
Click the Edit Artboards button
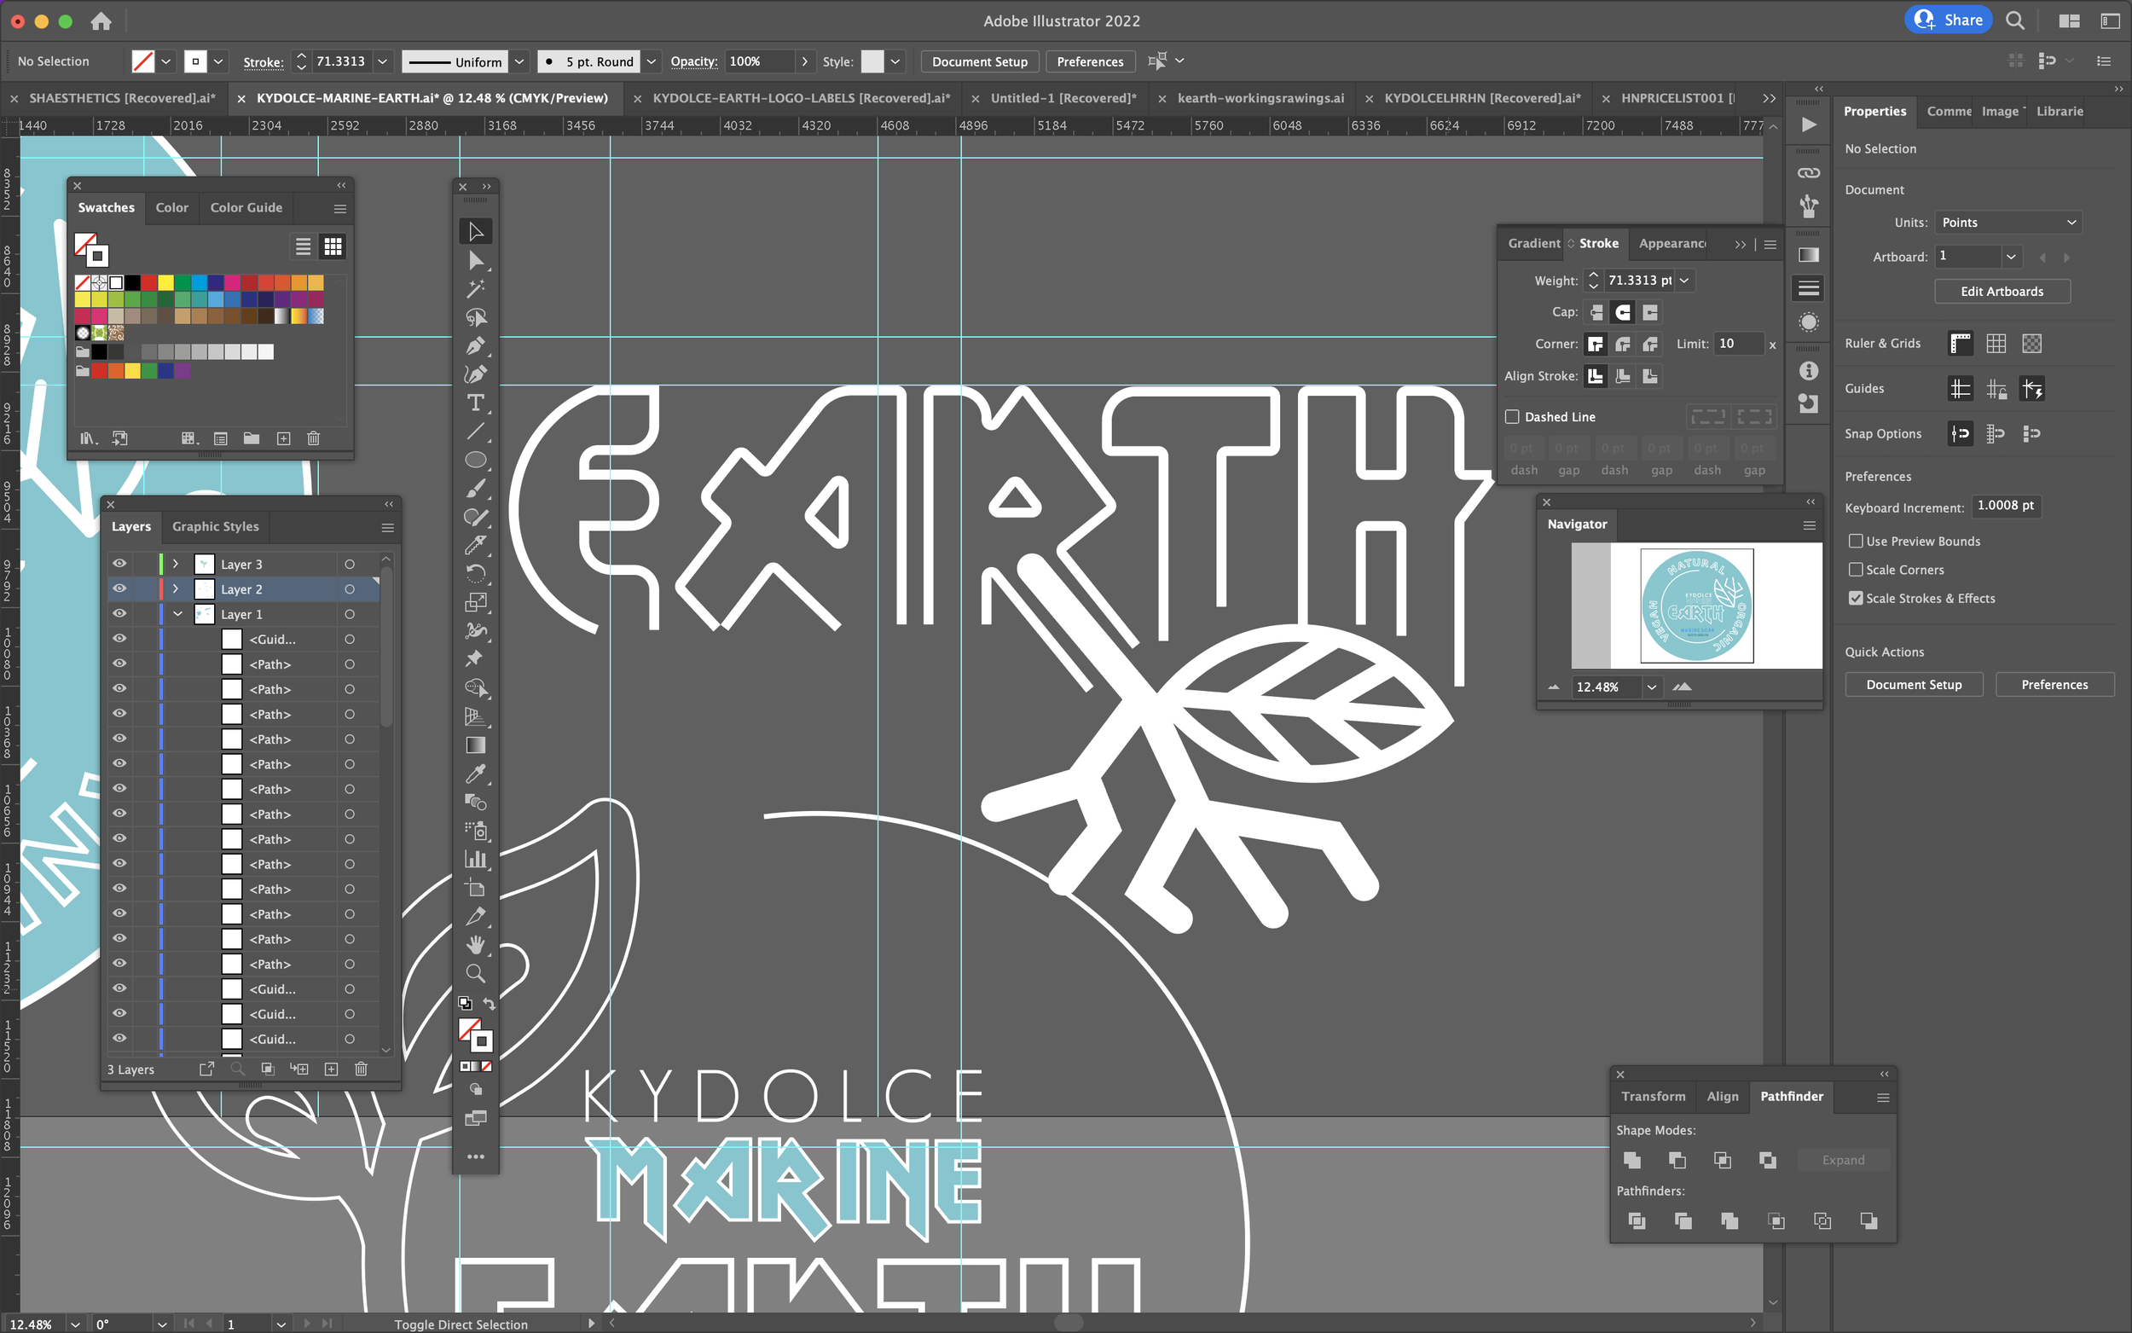tap(2002, 292)
